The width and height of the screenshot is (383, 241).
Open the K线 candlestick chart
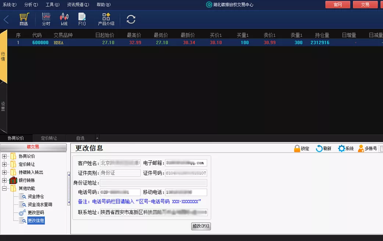(64, 19)
